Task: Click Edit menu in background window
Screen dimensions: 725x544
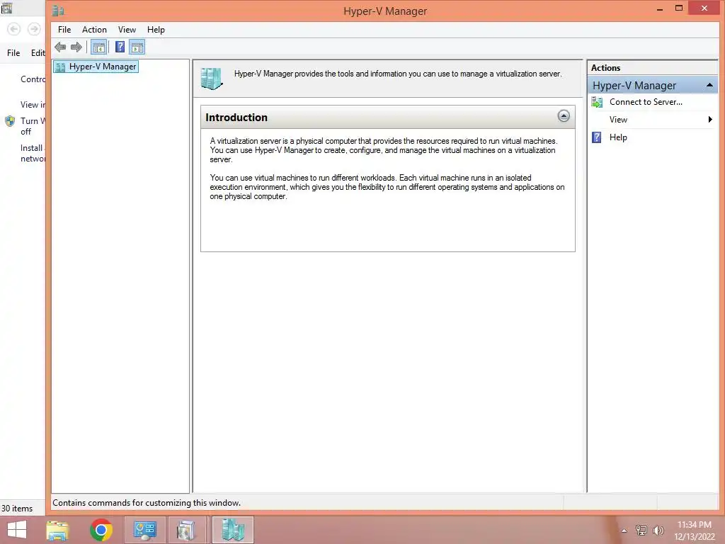Action: coord(38,53)
